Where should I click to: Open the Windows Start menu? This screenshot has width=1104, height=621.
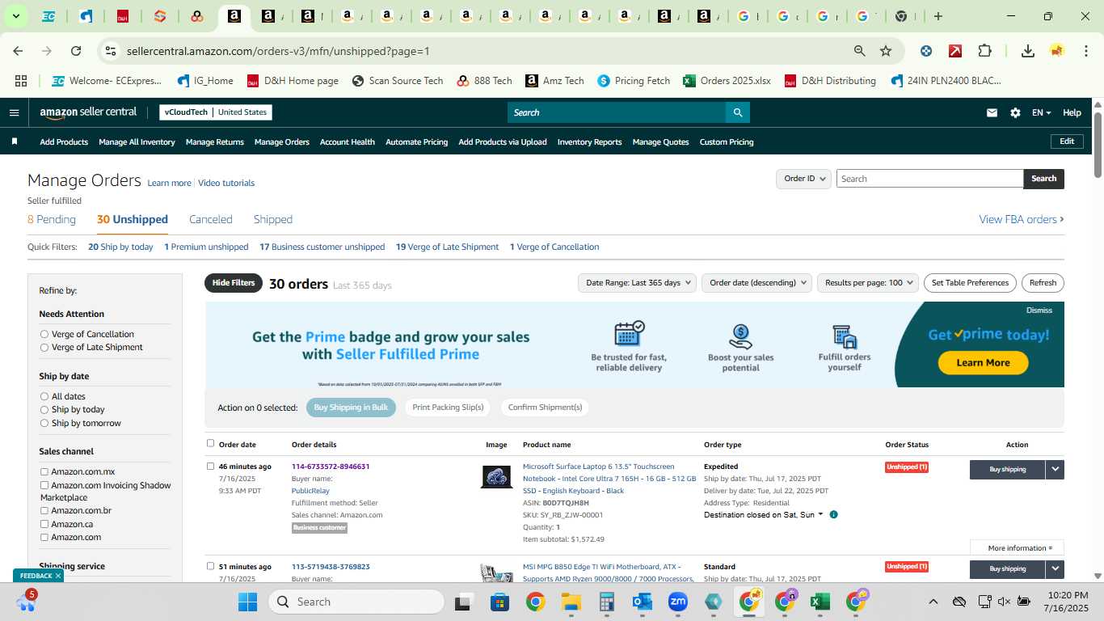pos(247,602)
